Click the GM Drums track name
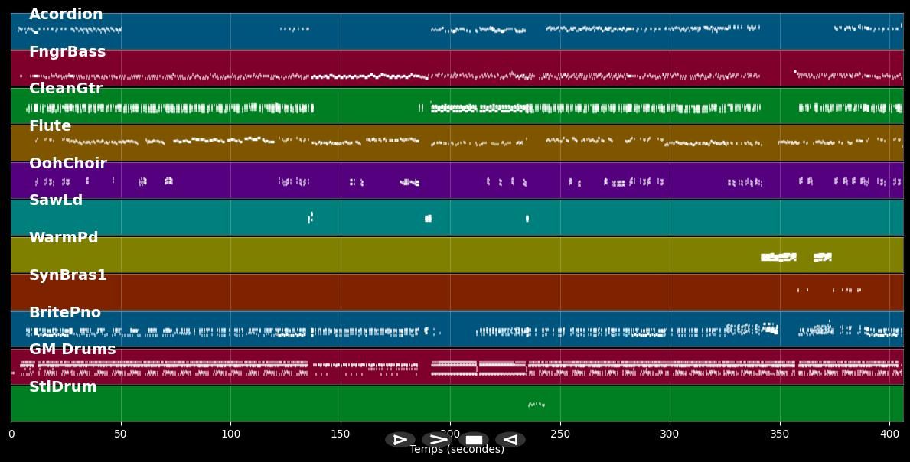The width and height of the screenshot is (910, 462). point(73,350)
